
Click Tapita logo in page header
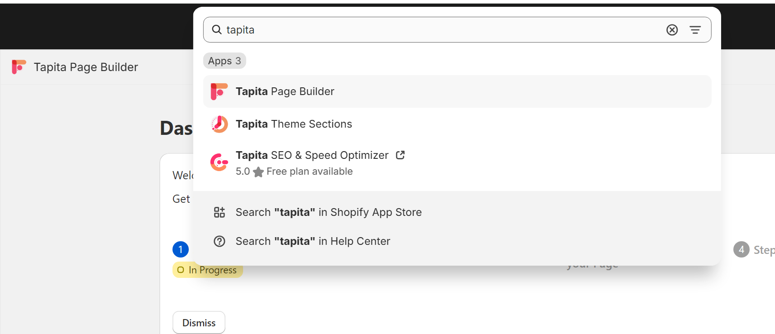click(x=19, y=67)
